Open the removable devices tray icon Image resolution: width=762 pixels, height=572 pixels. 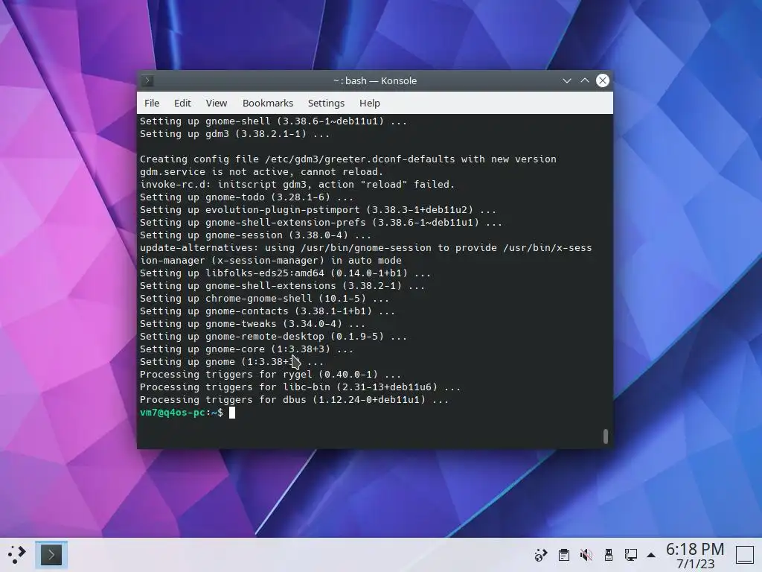point(609,555)
